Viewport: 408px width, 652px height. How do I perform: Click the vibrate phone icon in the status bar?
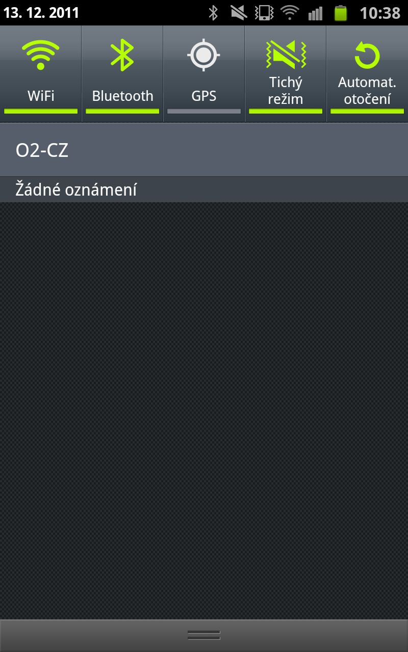(264, 13)
